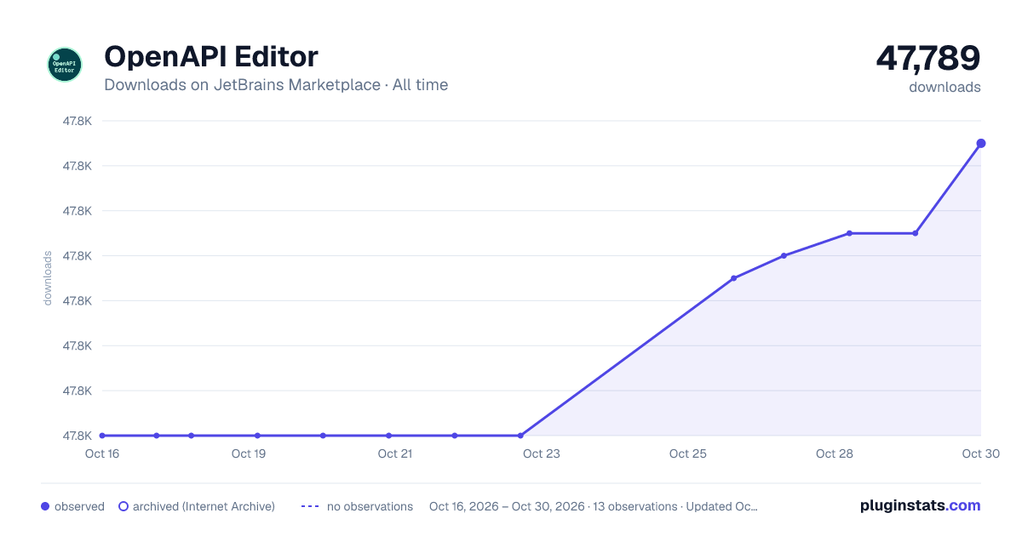Select the final Oct 30 data point
Viewport: 1022px width, 536px height.
[981, 143]
